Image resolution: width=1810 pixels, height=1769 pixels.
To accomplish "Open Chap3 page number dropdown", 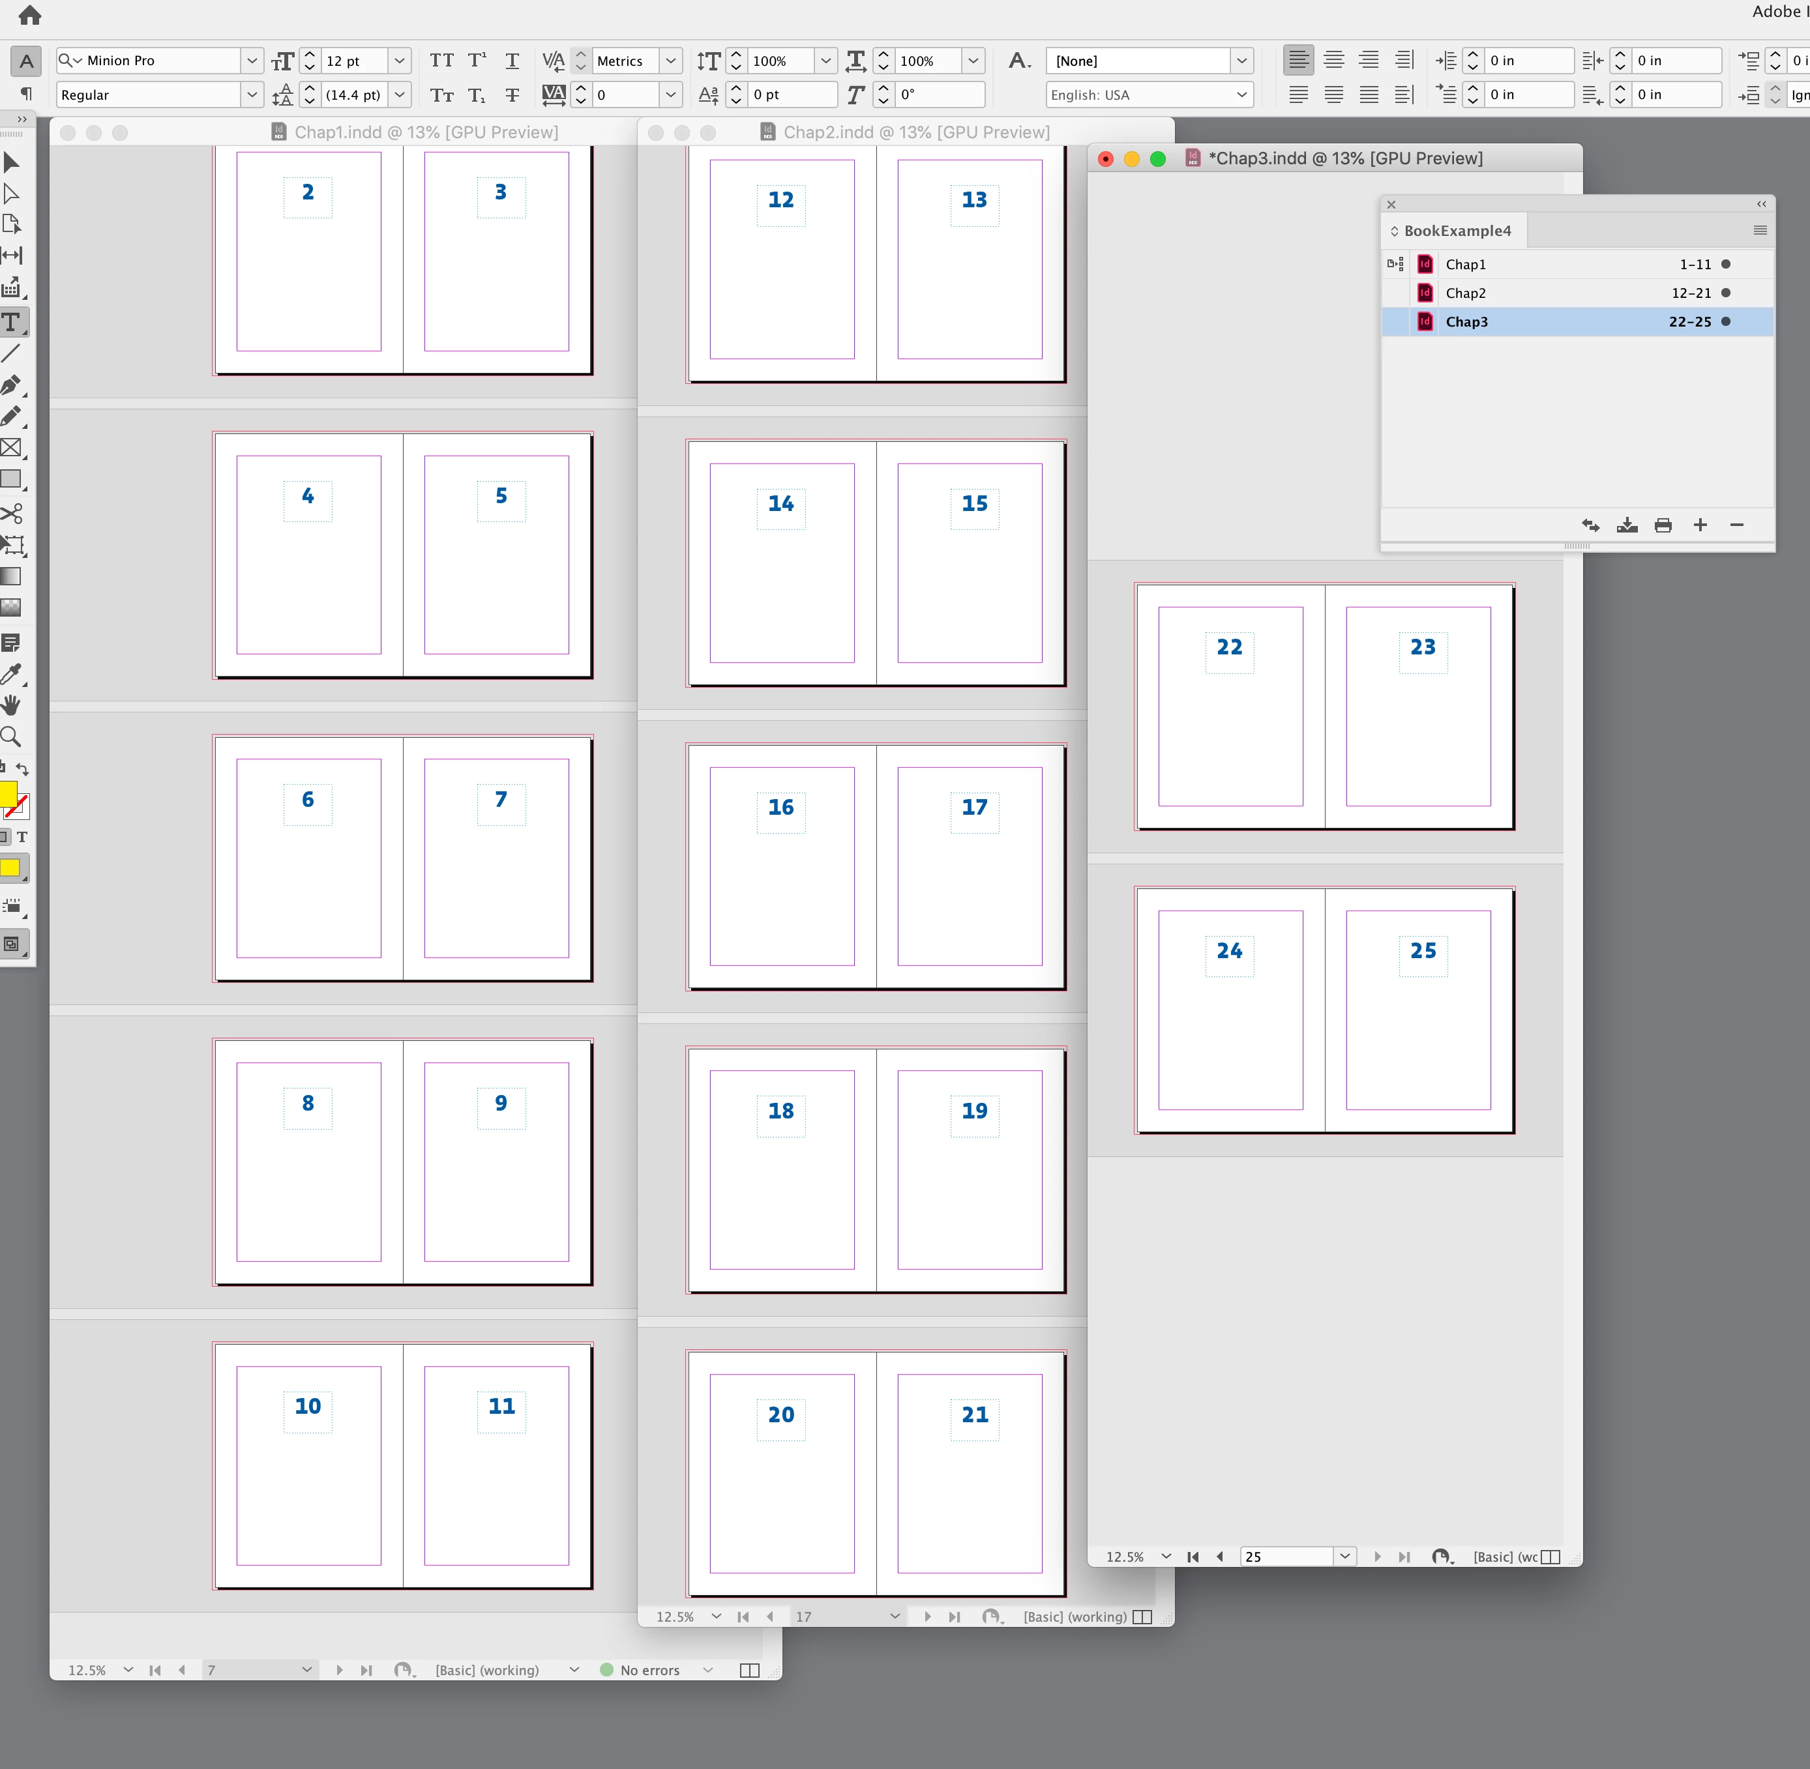I will pyautogui.click(x=1344, y=1557).
